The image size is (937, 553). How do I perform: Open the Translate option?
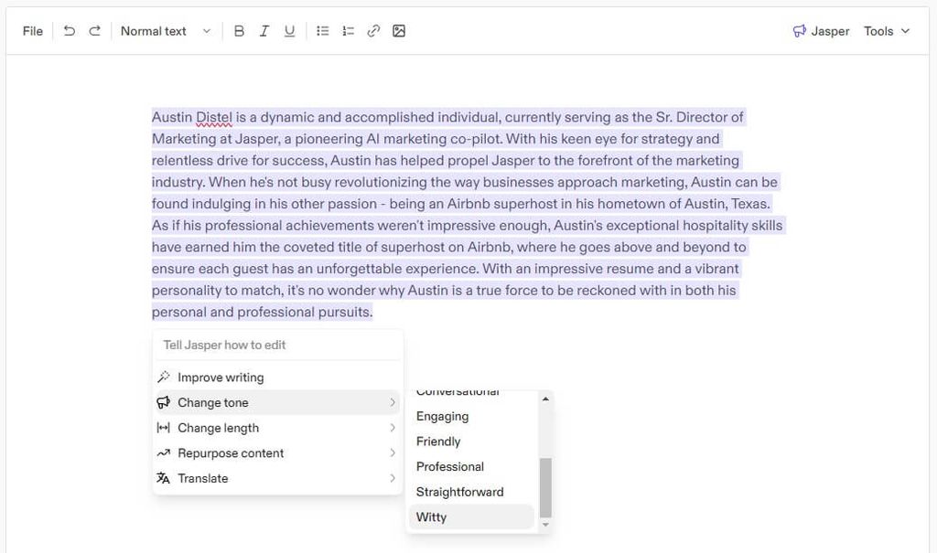(x=203, y=478)
